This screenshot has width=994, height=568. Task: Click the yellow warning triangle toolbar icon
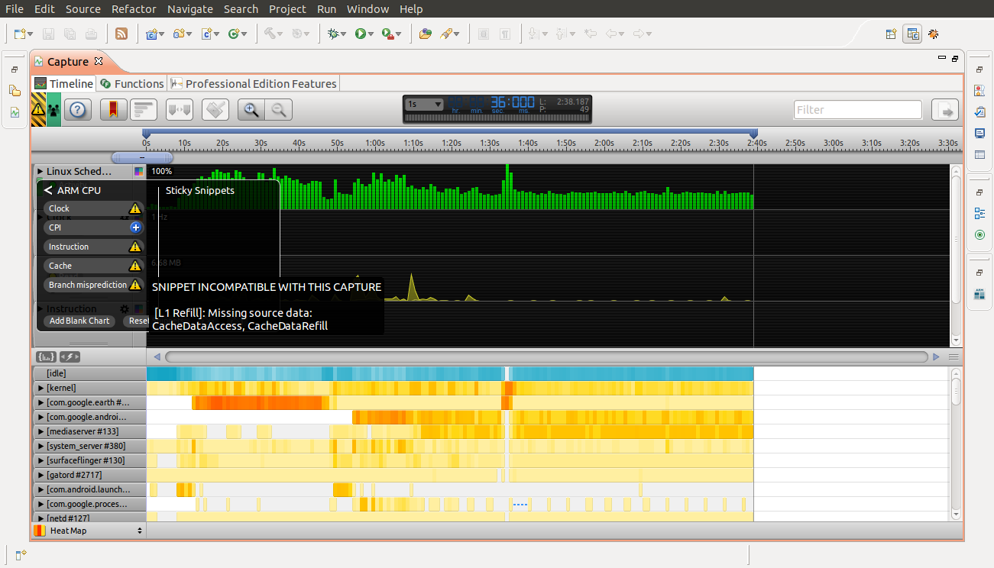coord(38,110)
